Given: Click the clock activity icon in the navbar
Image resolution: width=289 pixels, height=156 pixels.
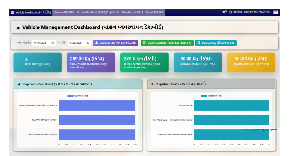Looking at the screenshot, I should point(230,12).
